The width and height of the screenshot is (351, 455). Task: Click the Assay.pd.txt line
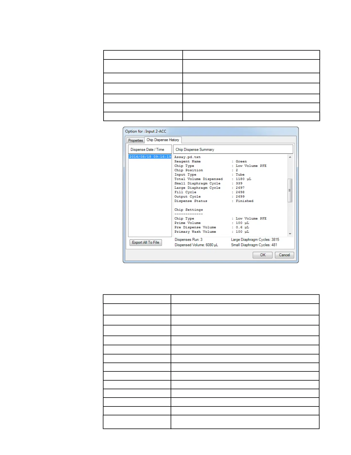click(188, 157)
